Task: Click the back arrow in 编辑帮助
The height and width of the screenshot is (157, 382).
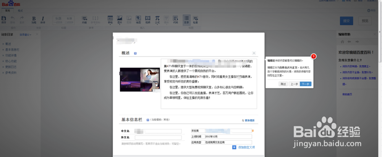Action: click(x=350, y=42)
